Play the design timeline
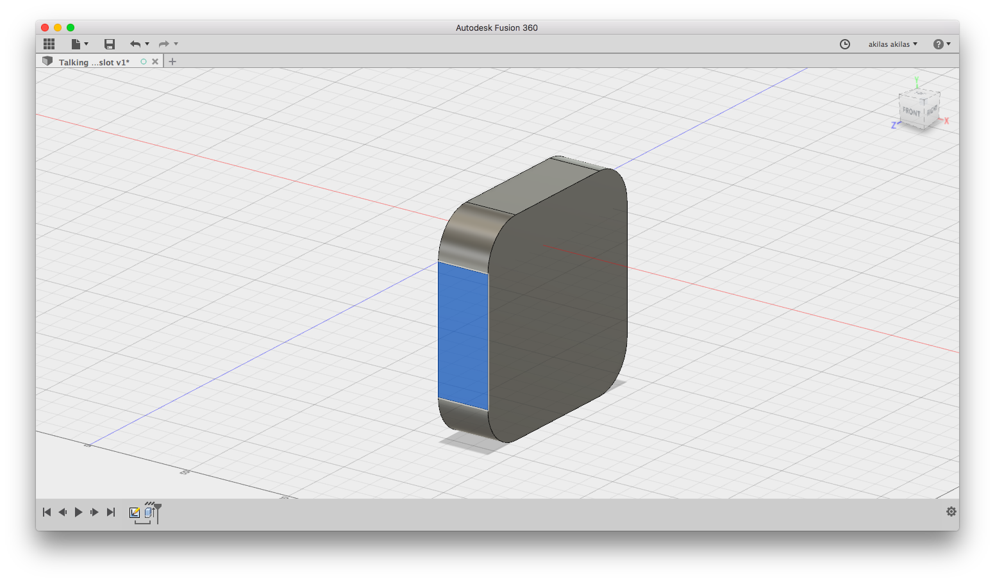 [x=79, y=512]
